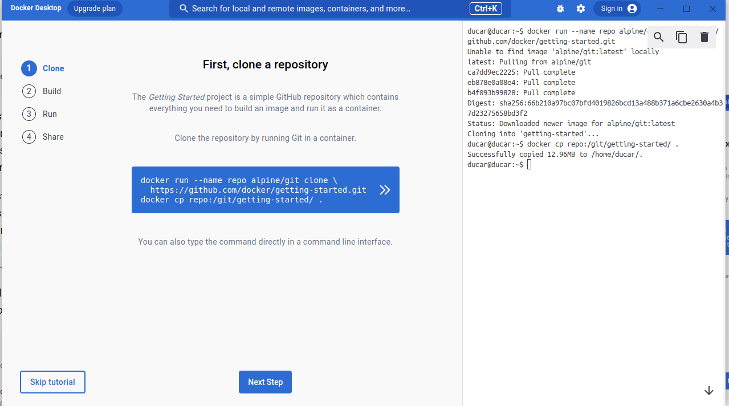
Task: Run command with the double-chevron icon
Action: [385, 190]
